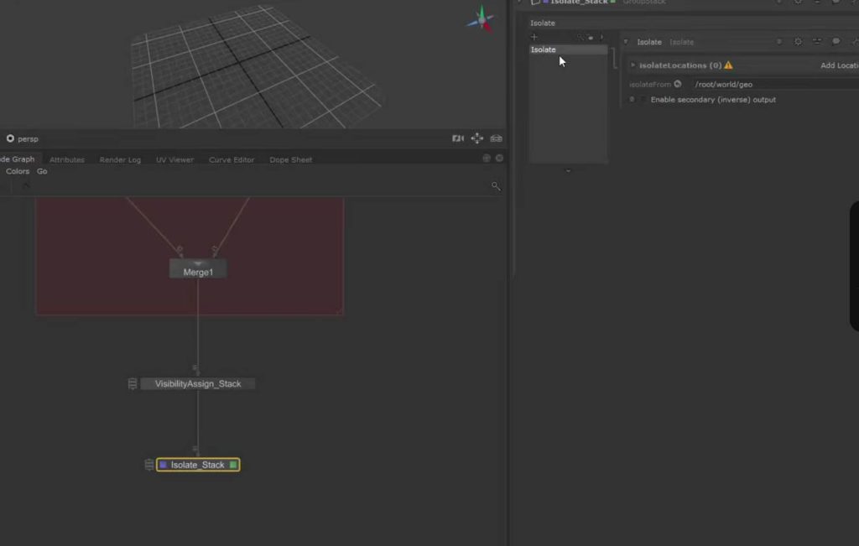This screenshot has height=546, width=859.
Task: Click the comment bubble icon in the Isolate header
Action: click(x=836, y=42)
